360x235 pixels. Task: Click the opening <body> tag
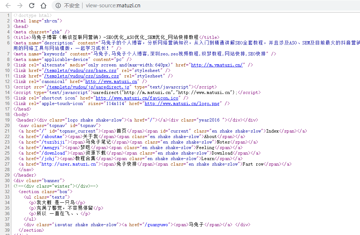click(21, 115)
